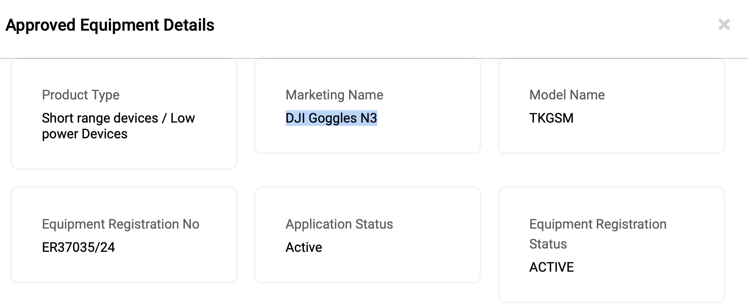Click the Marketing Name label

tap(334, 95)
